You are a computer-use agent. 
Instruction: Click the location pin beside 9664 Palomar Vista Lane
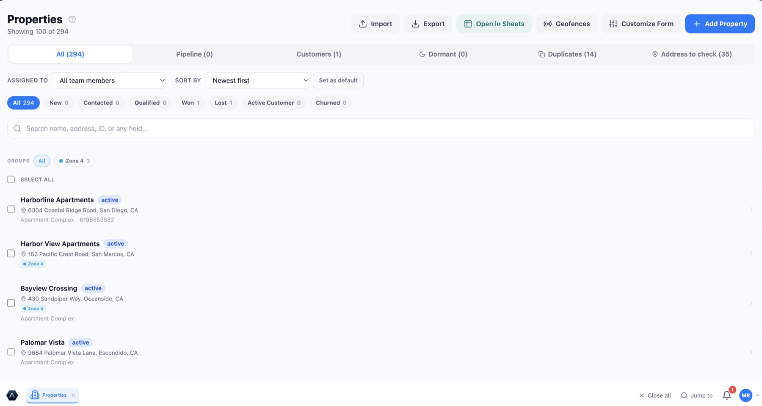click(x=23, y=353)
